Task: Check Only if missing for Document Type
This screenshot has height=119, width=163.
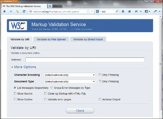Action: (x=100, y=81)
